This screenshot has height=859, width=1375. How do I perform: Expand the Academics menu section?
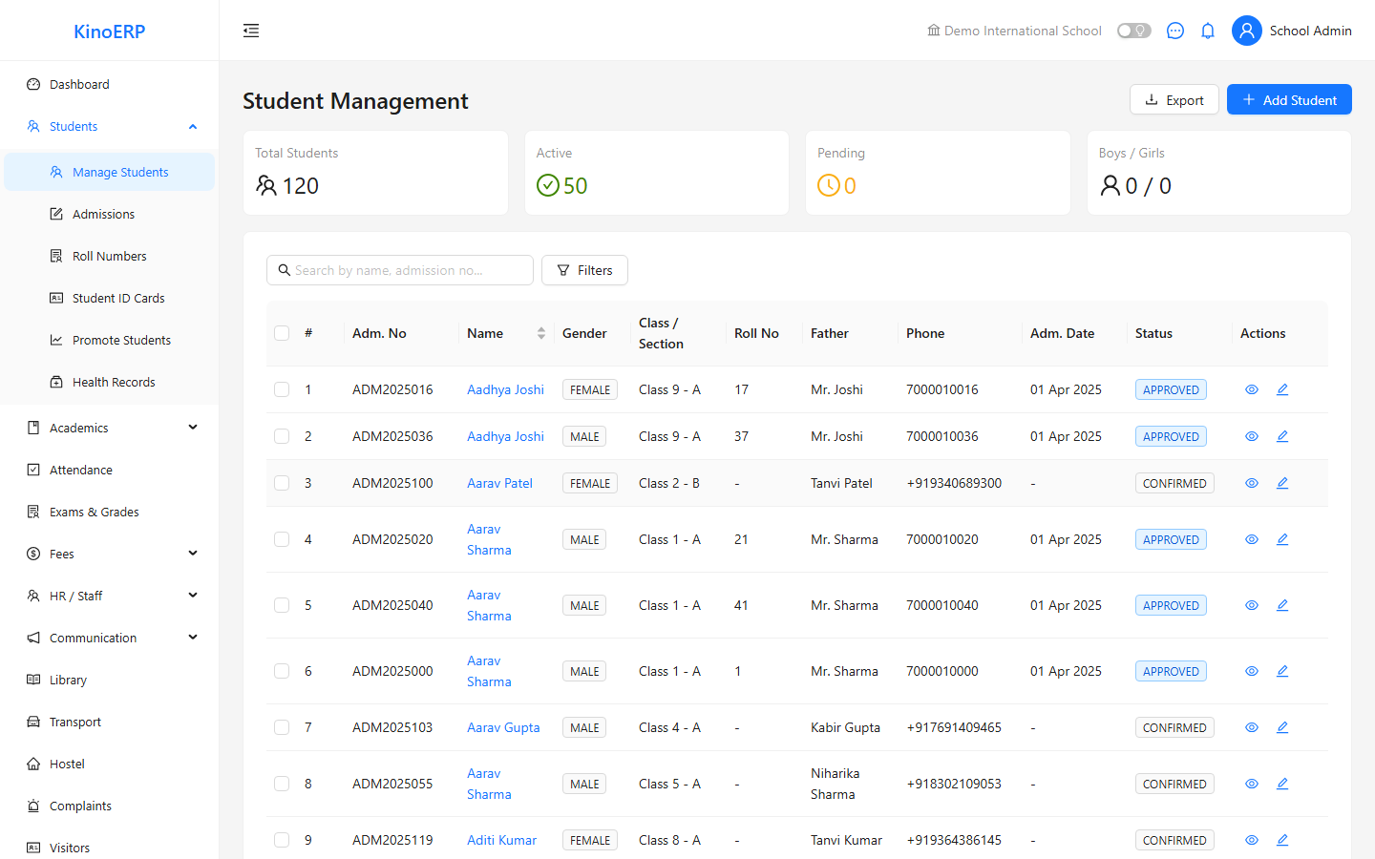(109, 428)
